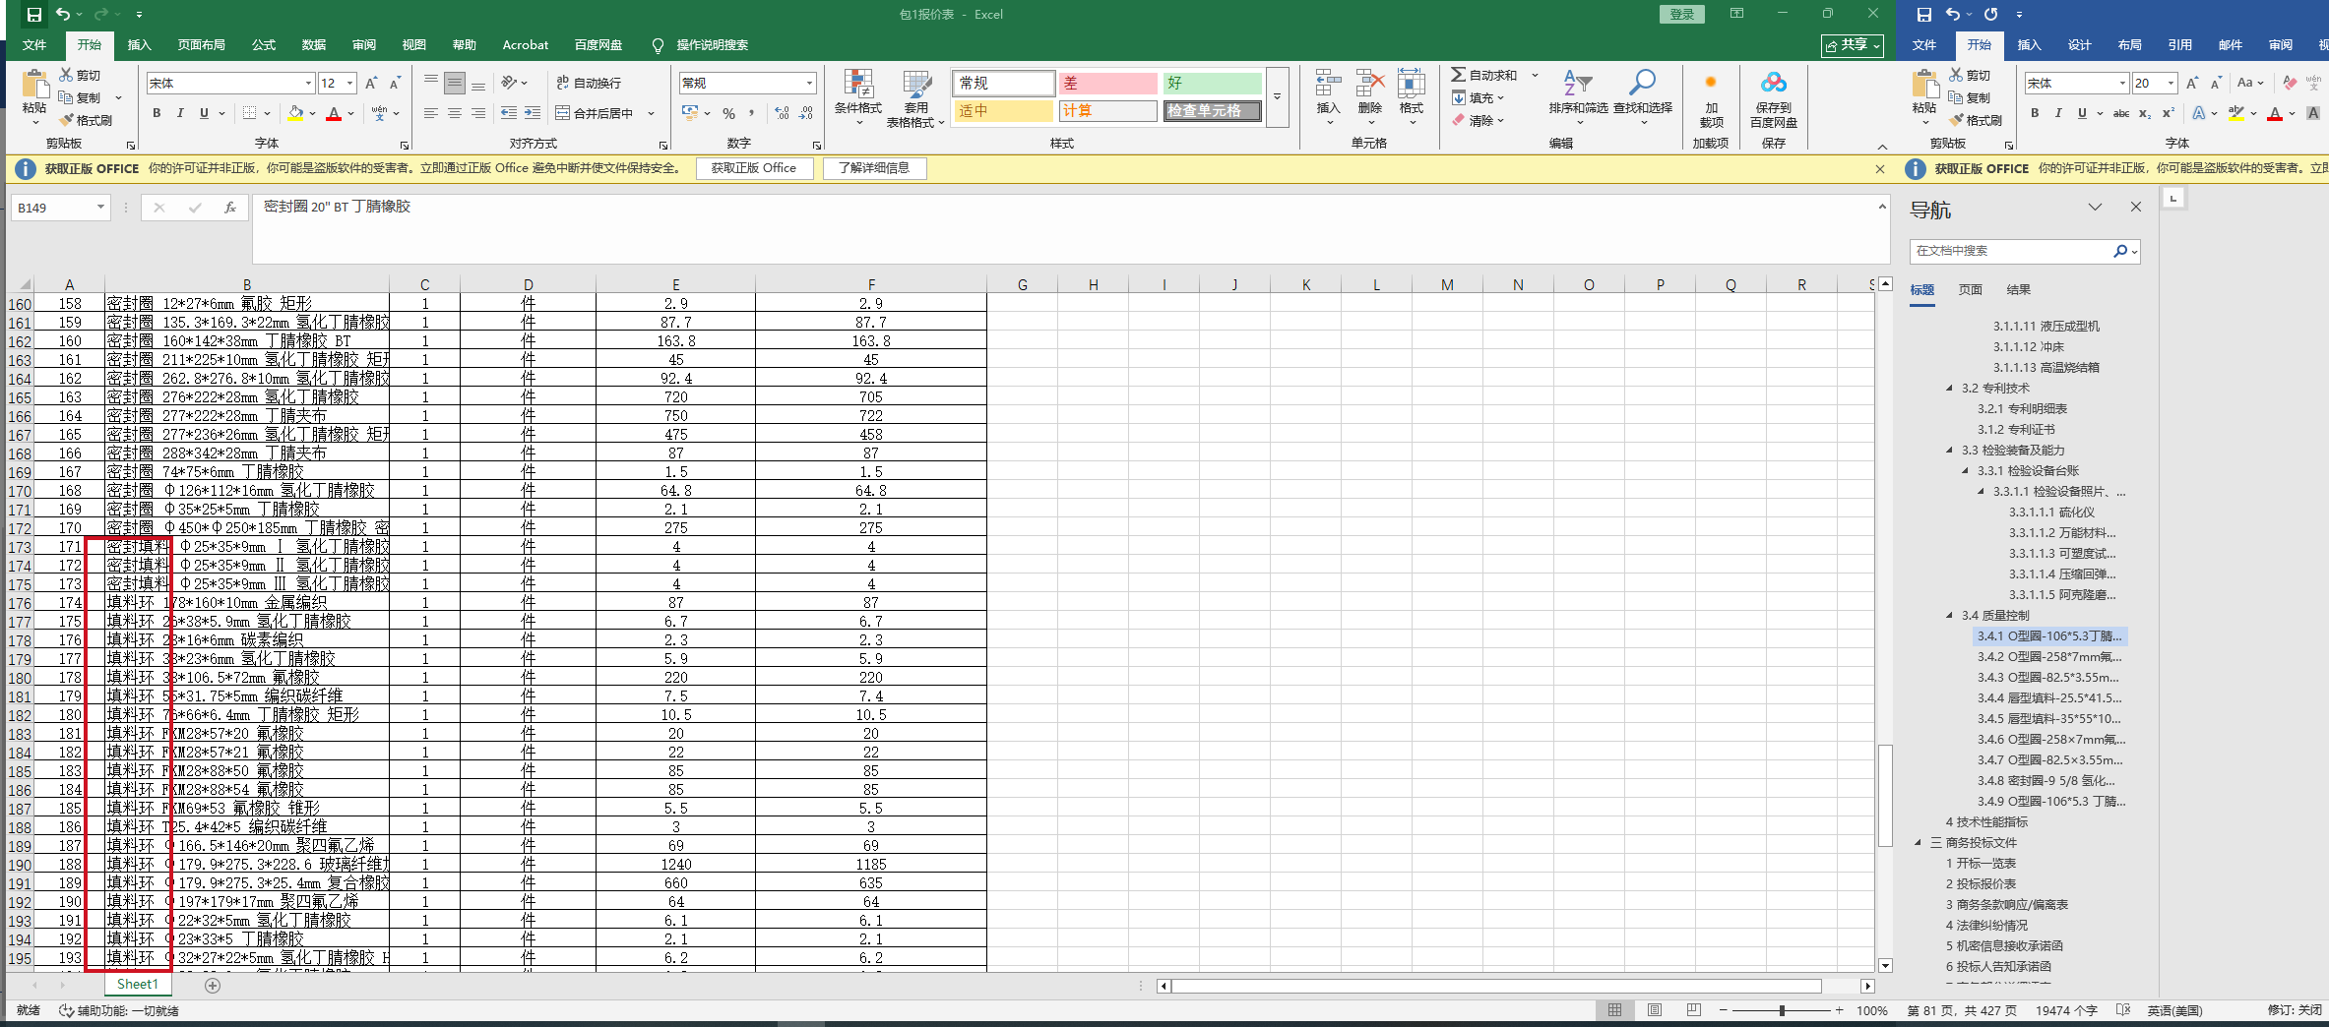Apply percent style in Excel number group
This screenshot has height=1027, width=2329.
click(728, 113)
